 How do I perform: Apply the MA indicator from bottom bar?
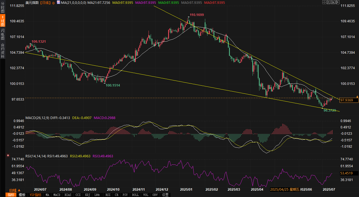[48, 195]
